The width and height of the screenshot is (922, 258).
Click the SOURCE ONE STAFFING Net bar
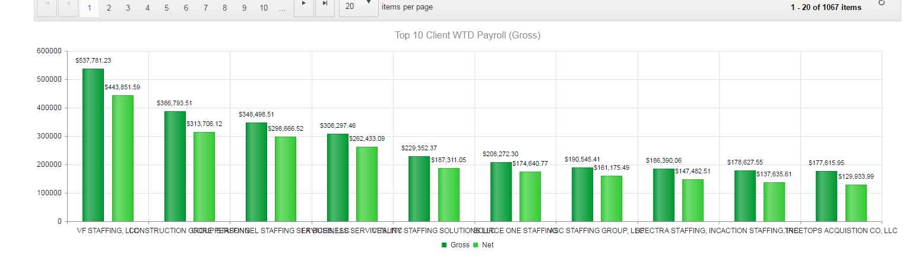pos(530,196)
